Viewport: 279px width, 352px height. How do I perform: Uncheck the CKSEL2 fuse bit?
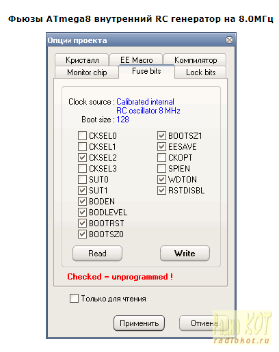pyautogui.click(x=82, y=157)
